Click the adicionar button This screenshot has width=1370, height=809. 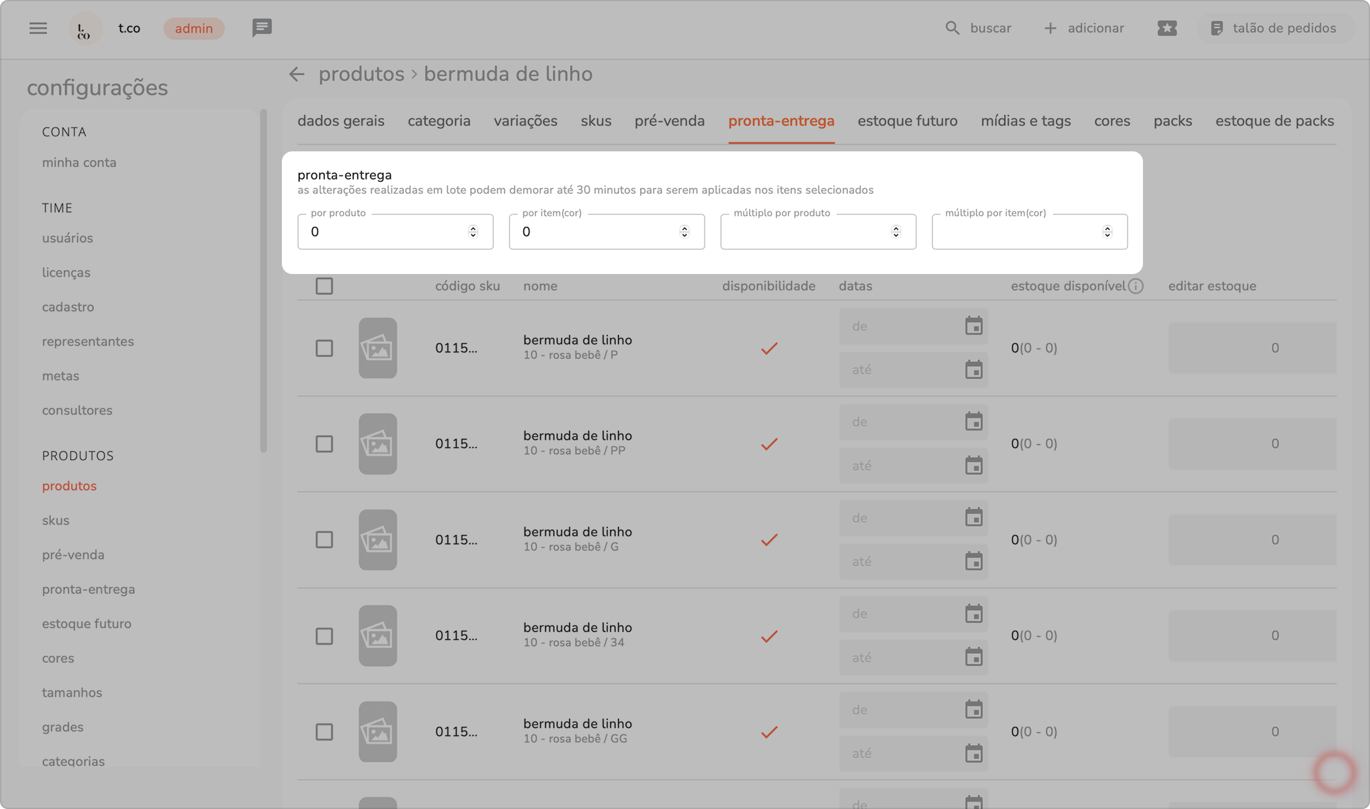[1084, 28]
